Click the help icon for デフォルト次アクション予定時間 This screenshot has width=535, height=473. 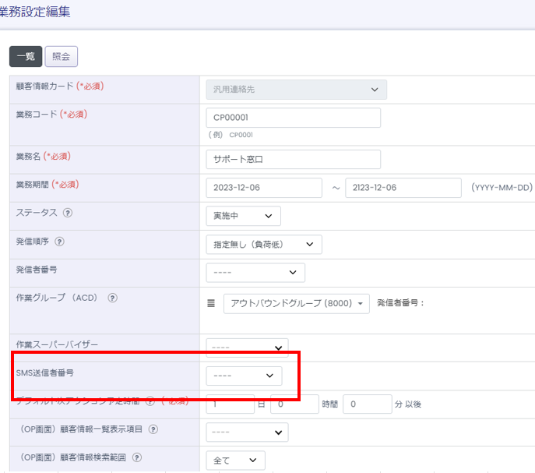[150, 402]
